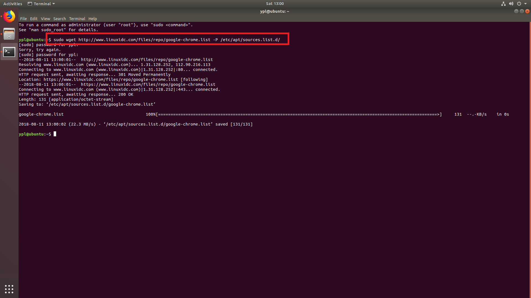Select the Terminal icon in the dock
This screenshot has height=298, width=531.
point(9,52)
